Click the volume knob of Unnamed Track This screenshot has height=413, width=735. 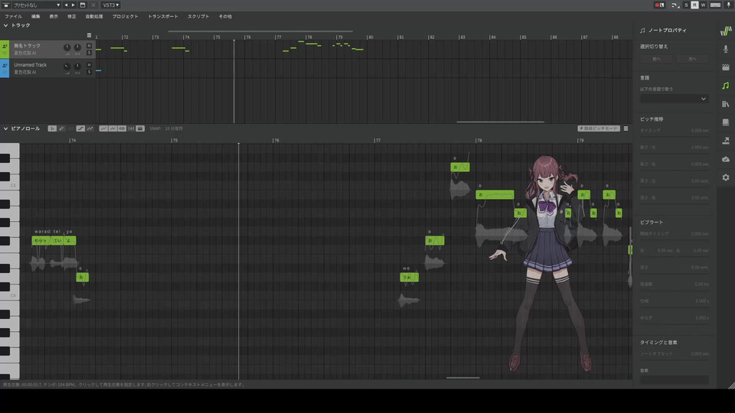tap(67, 67)
